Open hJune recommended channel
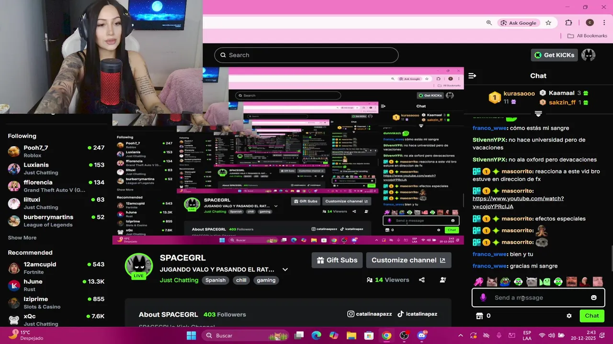The image size is (613, 344). click(x=56, y=285)
